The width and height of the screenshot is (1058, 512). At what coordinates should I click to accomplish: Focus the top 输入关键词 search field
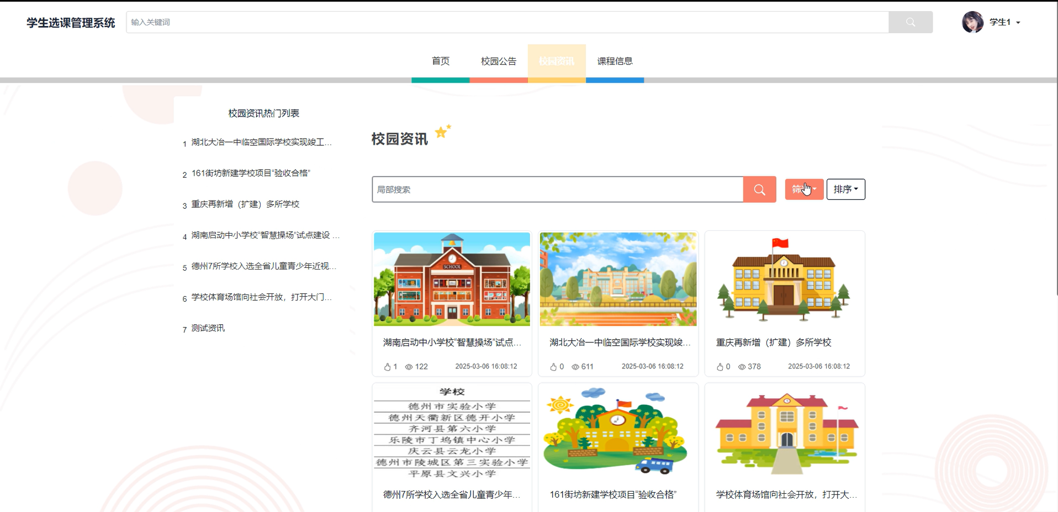(x=507, y=22)
